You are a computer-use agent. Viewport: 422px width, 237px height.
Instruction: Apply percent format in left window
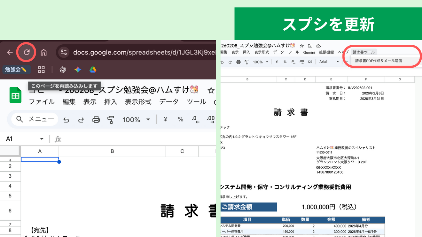pyautogui.click(x=181, y=119)
